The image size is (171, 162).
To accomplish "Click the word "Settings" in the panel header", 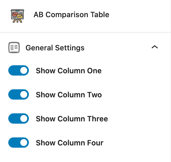I will (70, 48).
